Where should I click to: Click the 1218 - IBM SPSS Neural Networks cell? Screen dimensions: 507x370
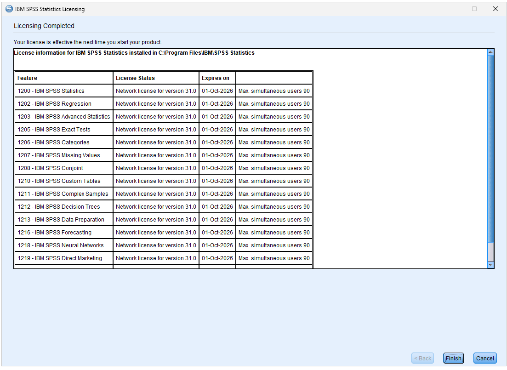(61, 245)
